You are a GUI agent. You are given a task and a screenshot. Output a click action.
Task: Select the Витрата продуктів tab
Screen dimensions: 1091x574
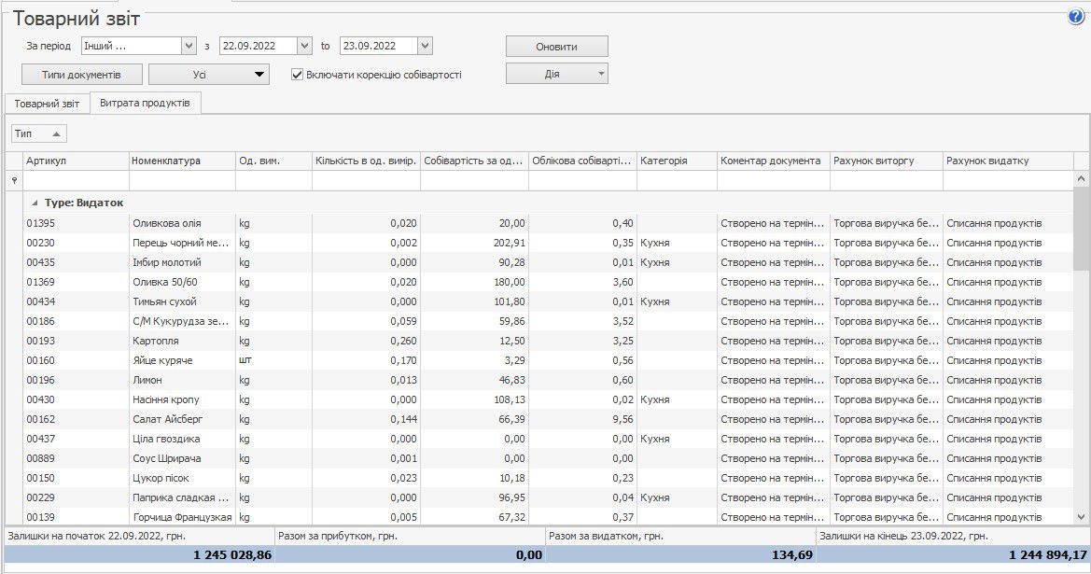[x=145, y=104]
